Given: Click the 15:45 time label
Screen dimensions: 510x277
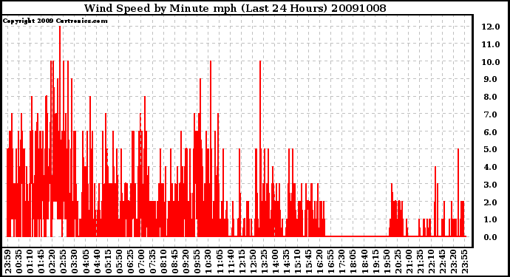Looking at the screenshot, I should 308,262.
